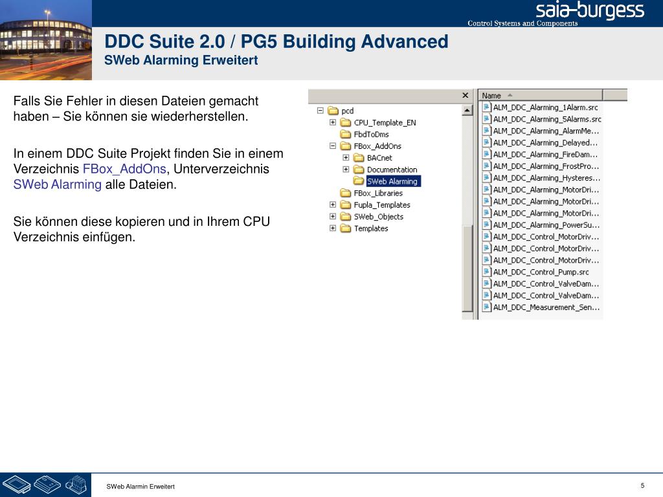Screen dimensions: 663x497
Task: Click the Documentation folder icon
Action: (359, 170)
